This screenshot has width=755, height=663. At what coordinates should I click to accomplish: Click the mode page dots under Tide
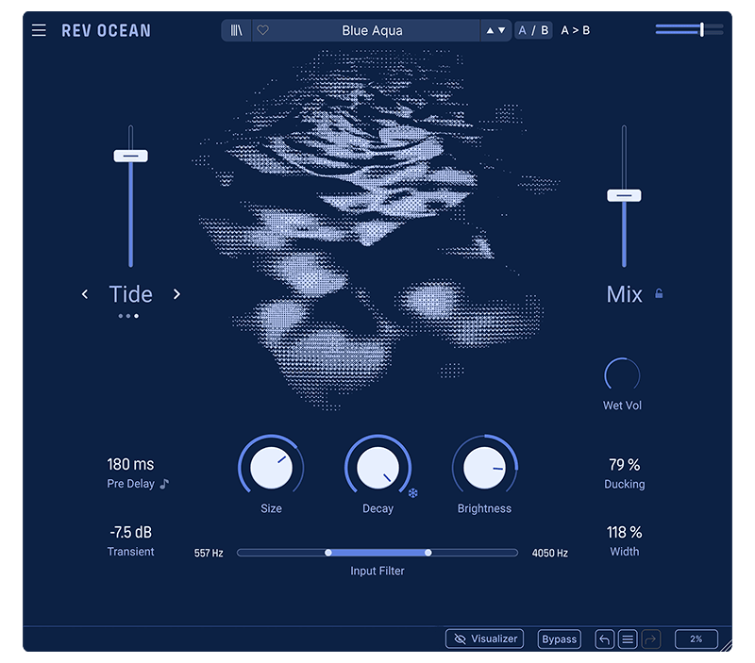[x=128, y=316]
